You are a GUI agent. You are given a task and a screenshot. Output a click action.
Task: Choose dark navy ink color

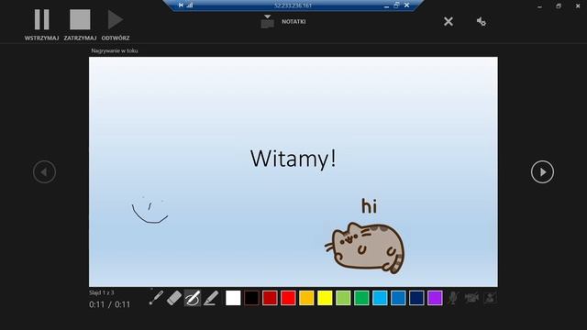416,298
